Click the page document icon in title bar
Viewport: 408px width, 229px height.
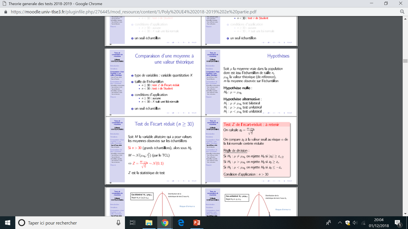pos(4,4)
